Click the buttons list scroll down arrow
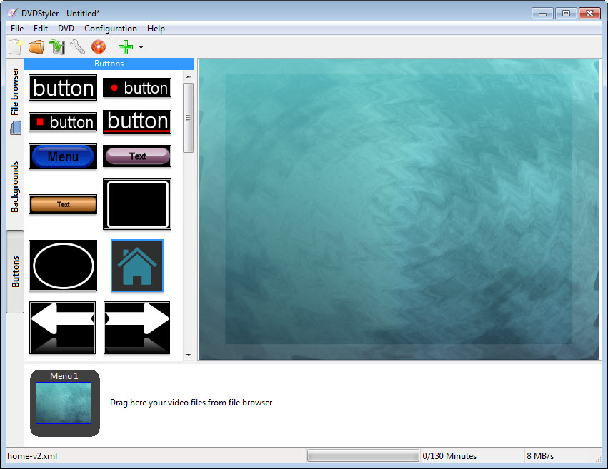The width and height of the screenshot is (608, 469). (x=189, y=355)
